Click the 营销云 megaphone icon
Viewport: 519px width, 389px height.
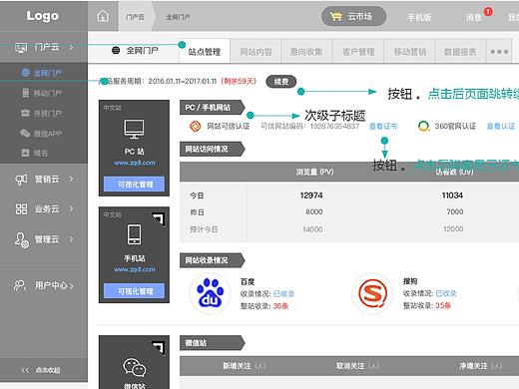21,180
